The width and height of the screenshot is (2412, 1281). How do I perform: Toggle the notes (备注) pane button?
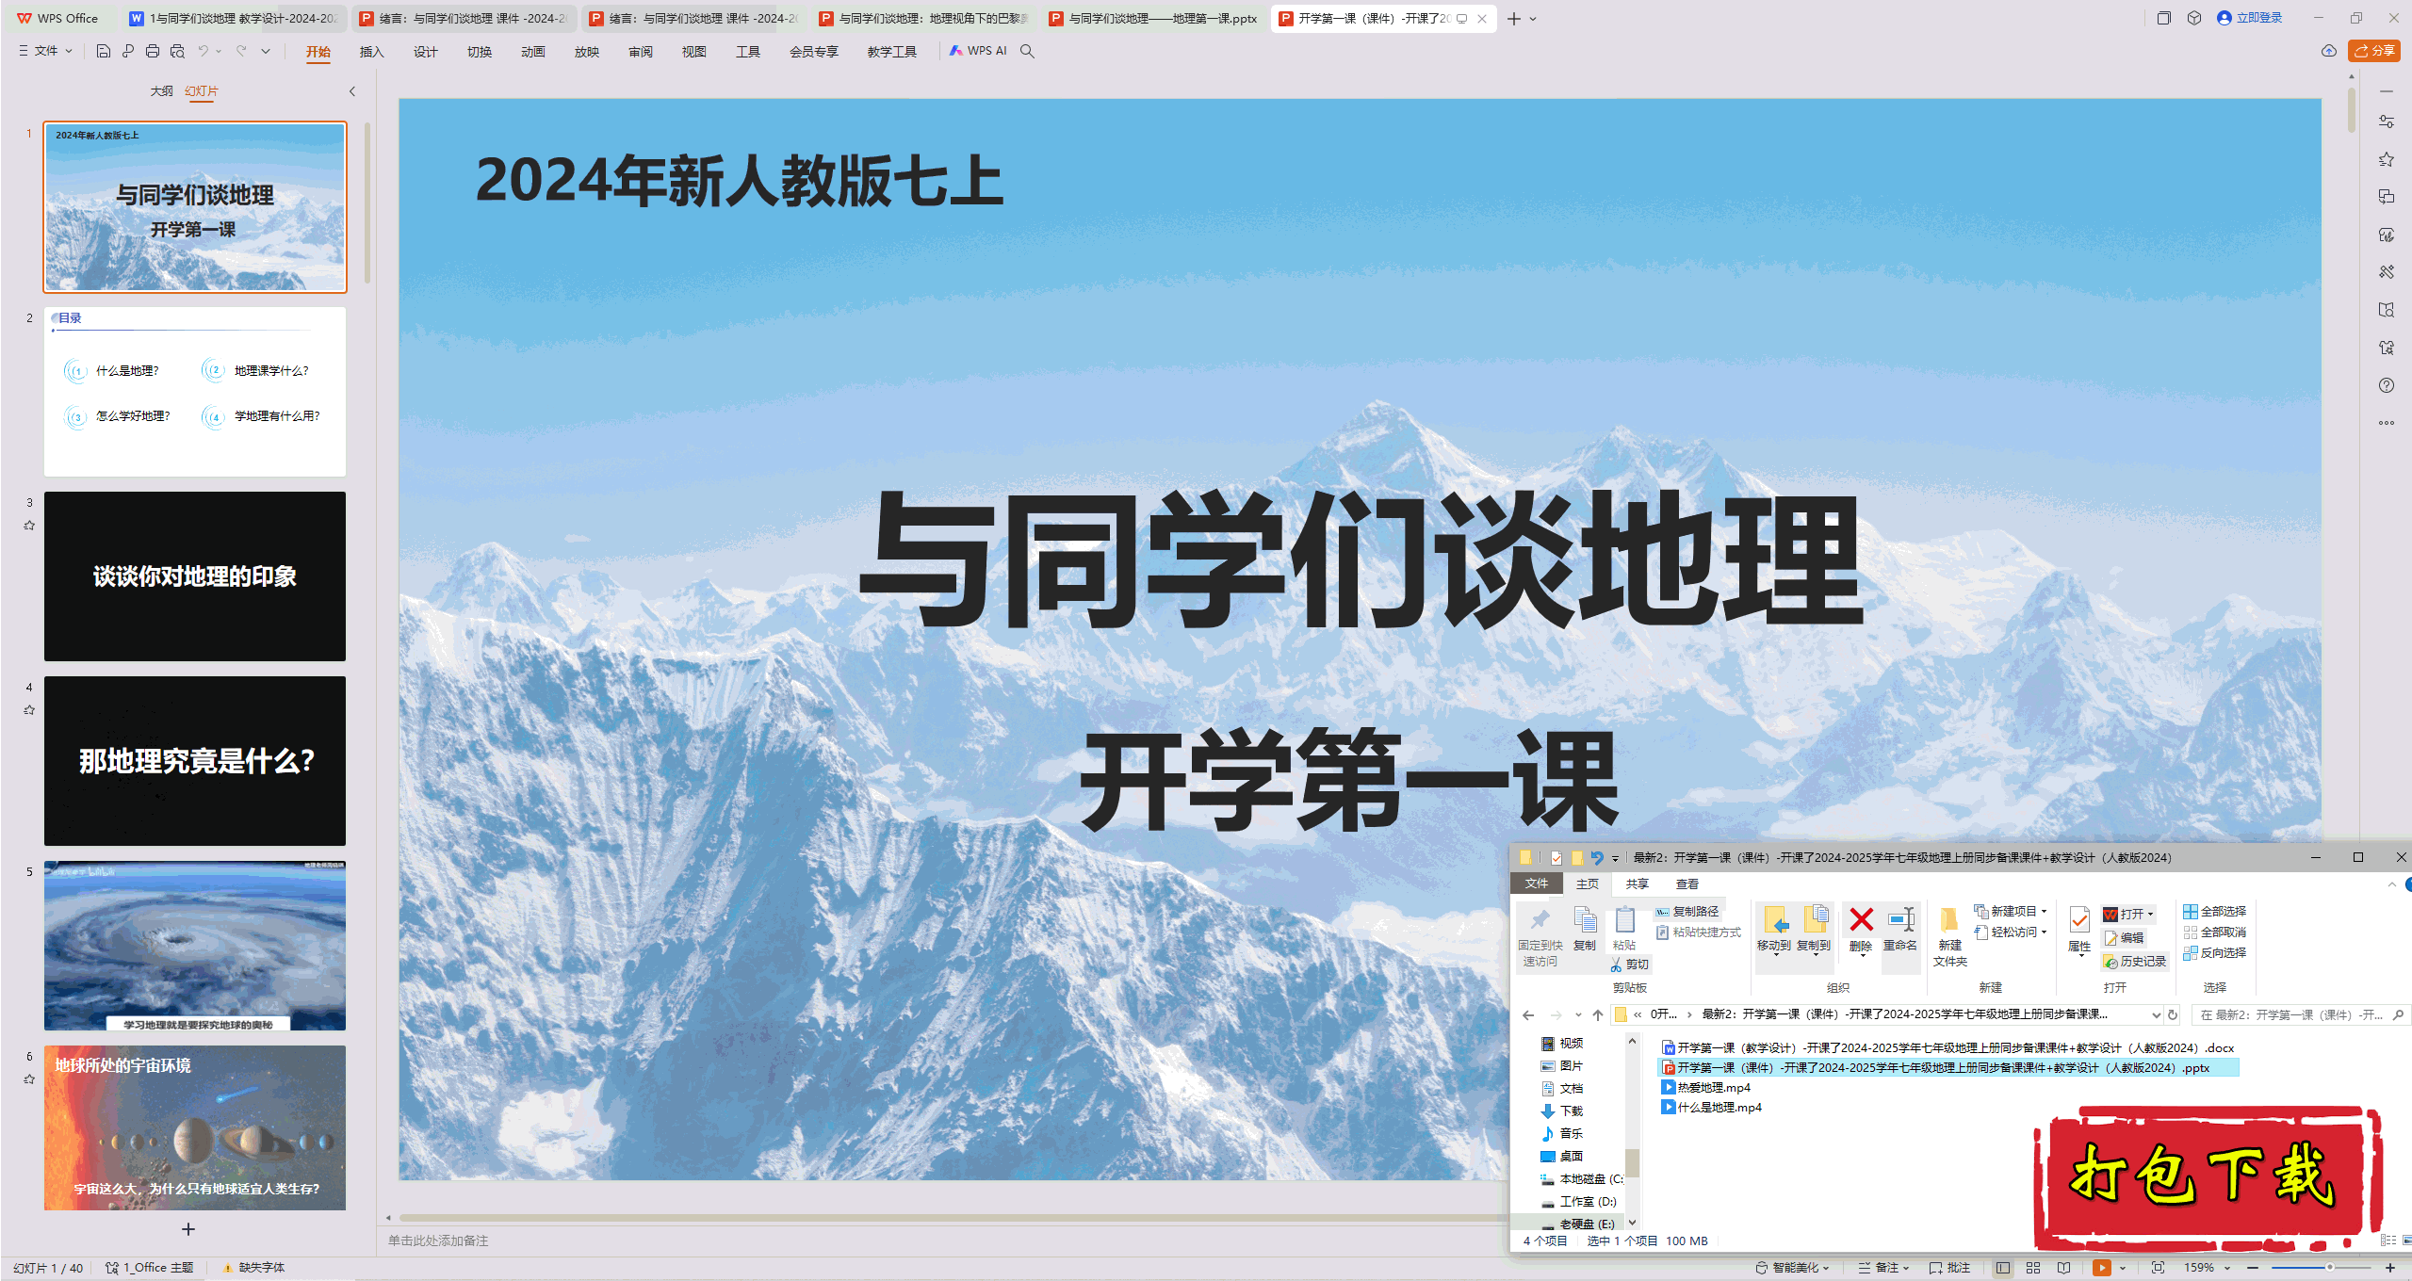point(1883,1268)
